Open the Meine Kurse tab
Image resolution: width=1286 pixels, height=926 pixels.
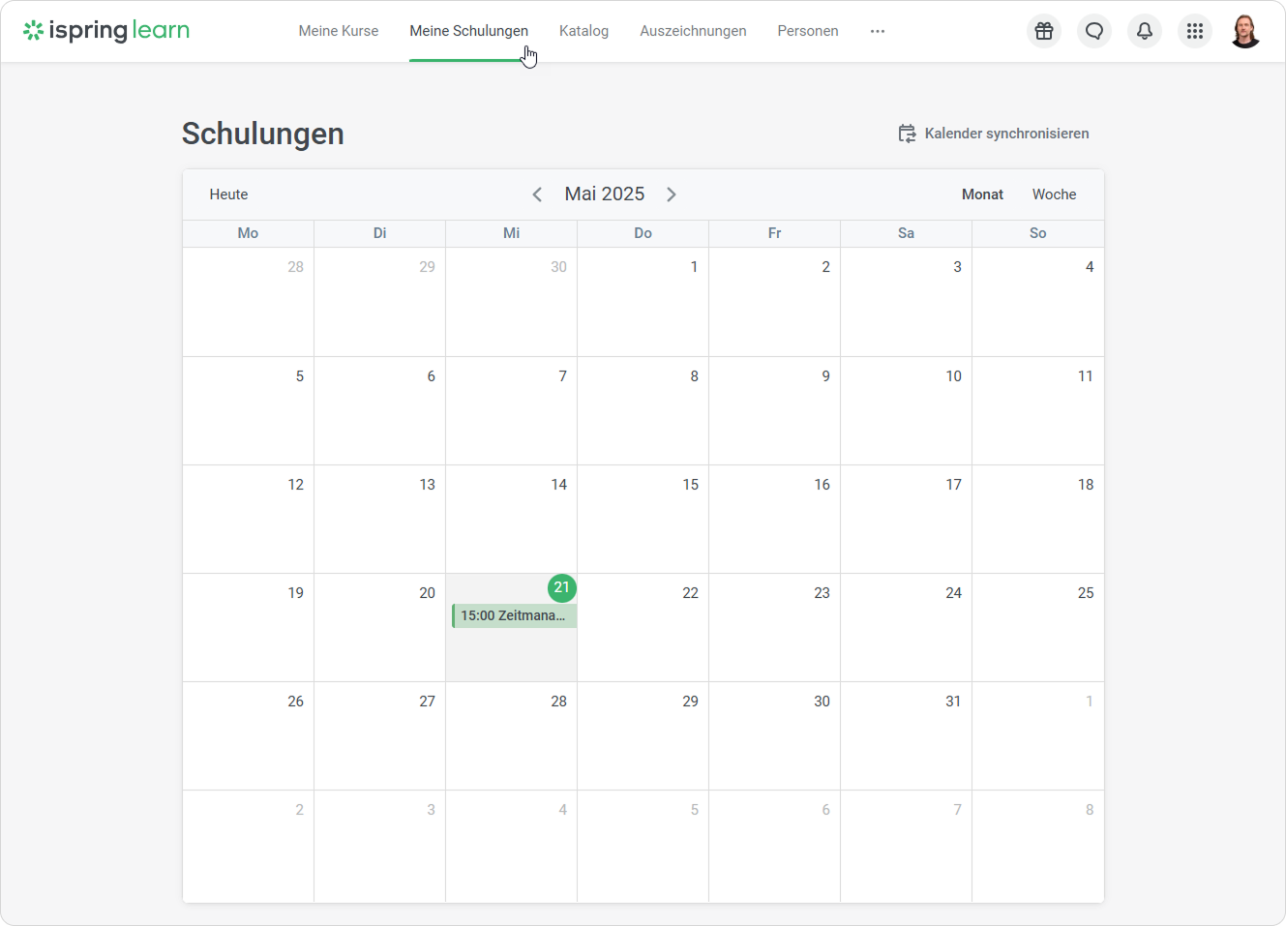(339, 31)
